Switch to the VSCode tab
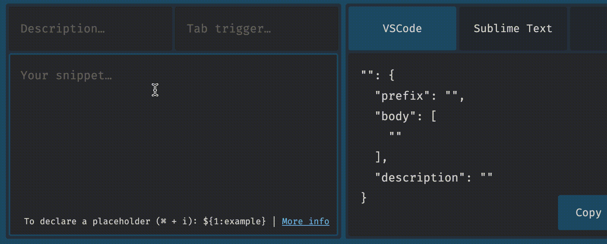Screen dimensions: 607x244 click(x=402, y=28)
